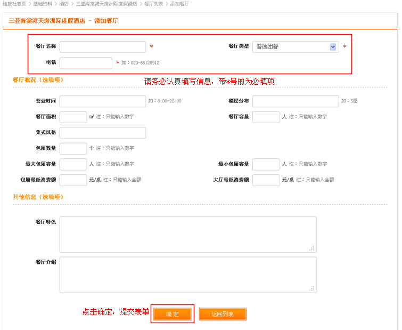Click the 大厅最低消费额 amount field
402x330 pixels.
(266, 180)
